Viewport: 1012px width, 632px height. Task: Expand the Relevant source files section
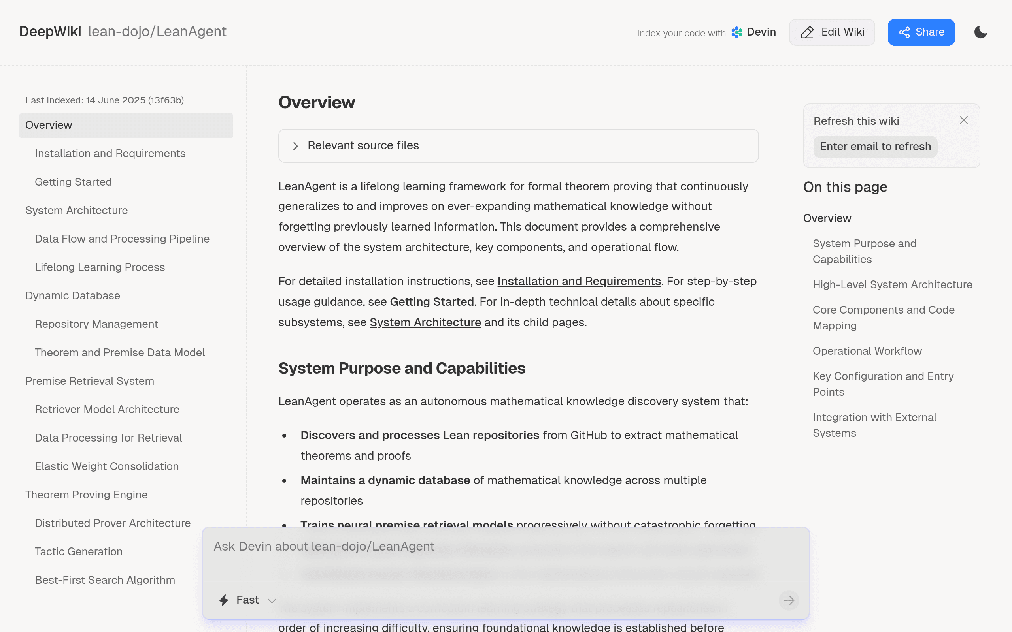pyautogui.click(x=518, y=145)
